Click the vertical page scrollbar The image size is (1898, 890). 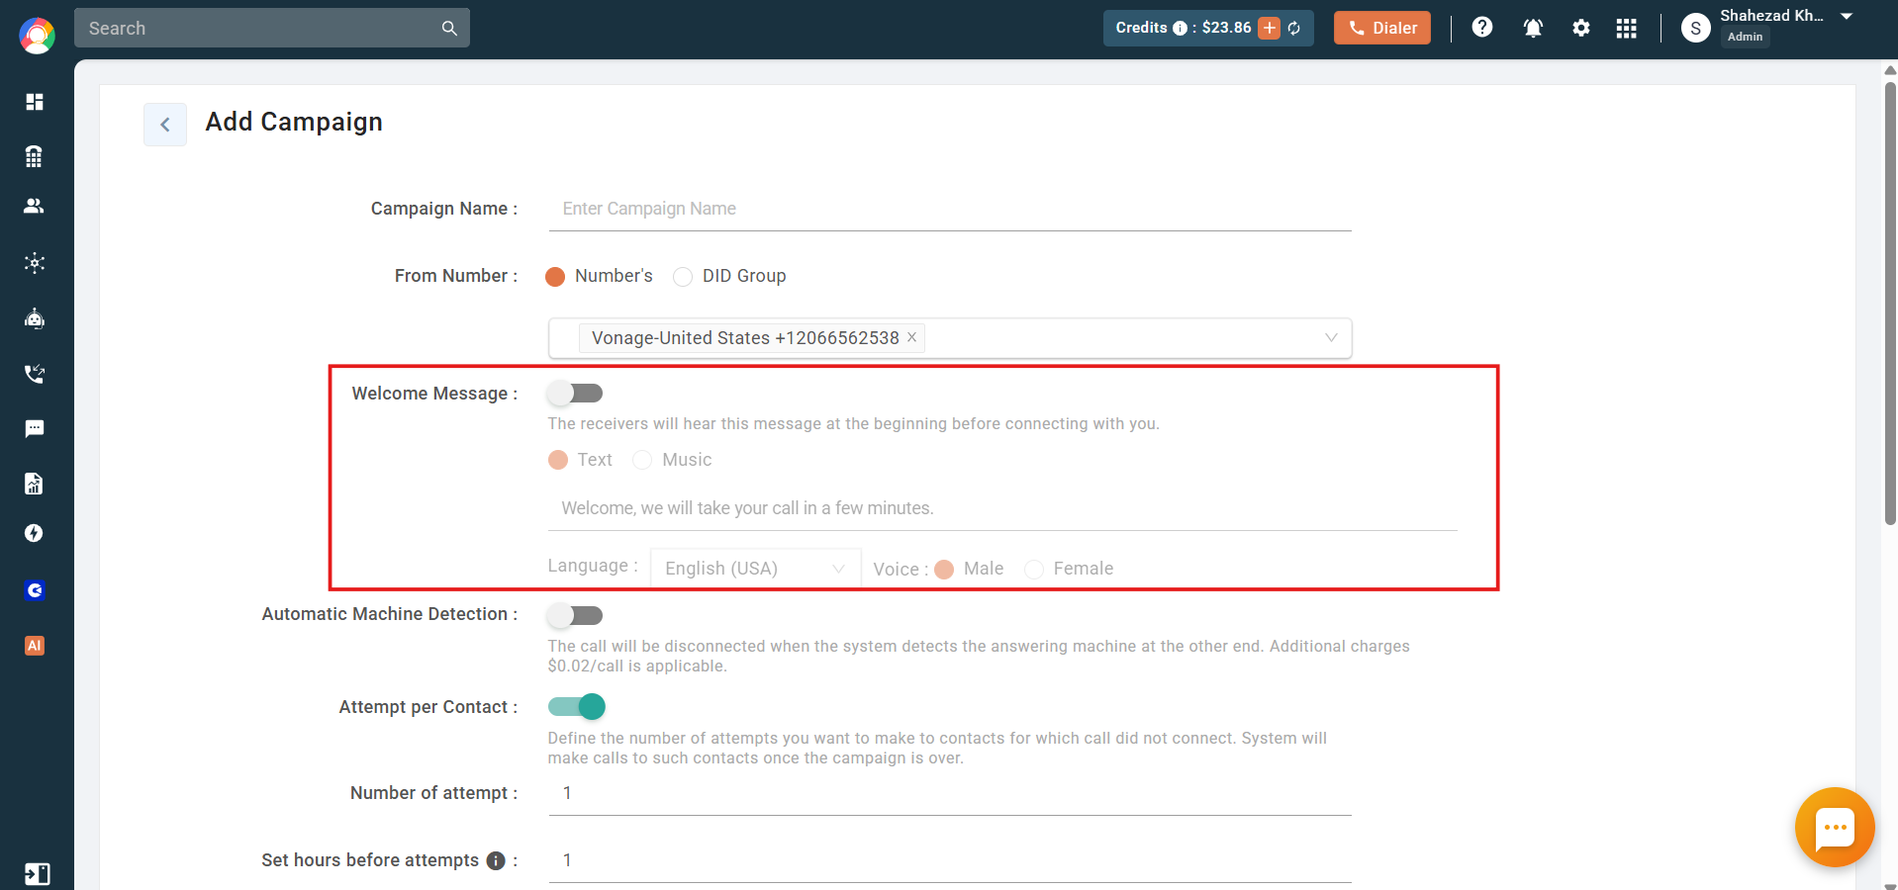1890,303
